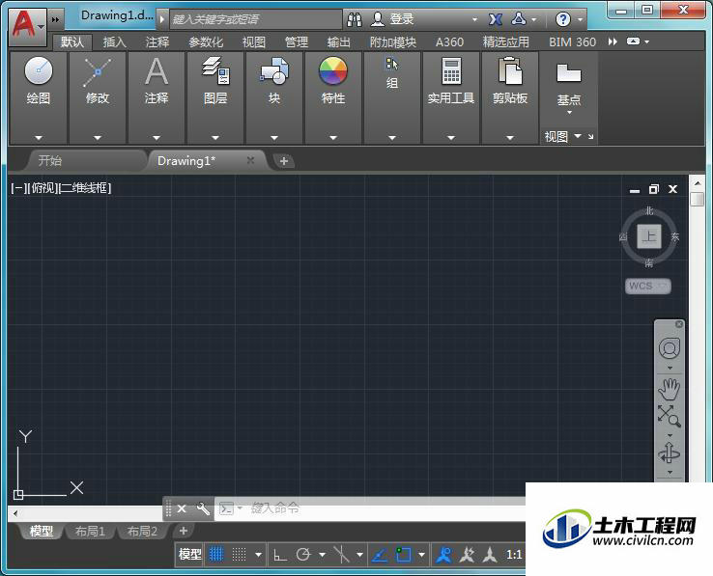Open the 实用工具 (Utilities) calculator panel
Viewport: 713px width, 576px height.
pos(451,81)
